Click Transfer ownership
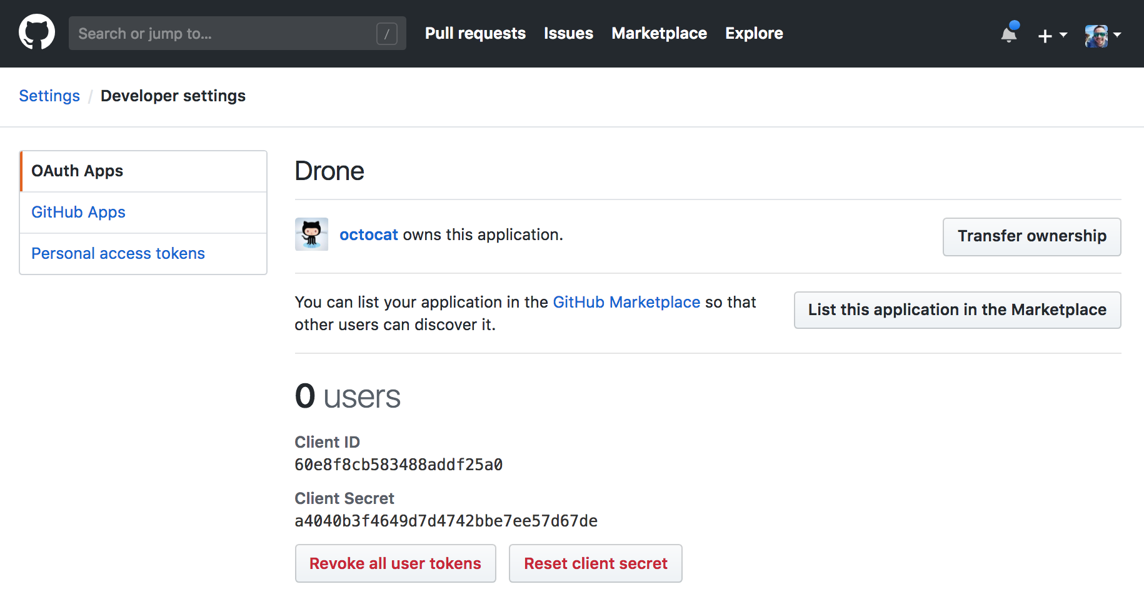Screen dimensions: 1144x614 tap(1031, 236)
